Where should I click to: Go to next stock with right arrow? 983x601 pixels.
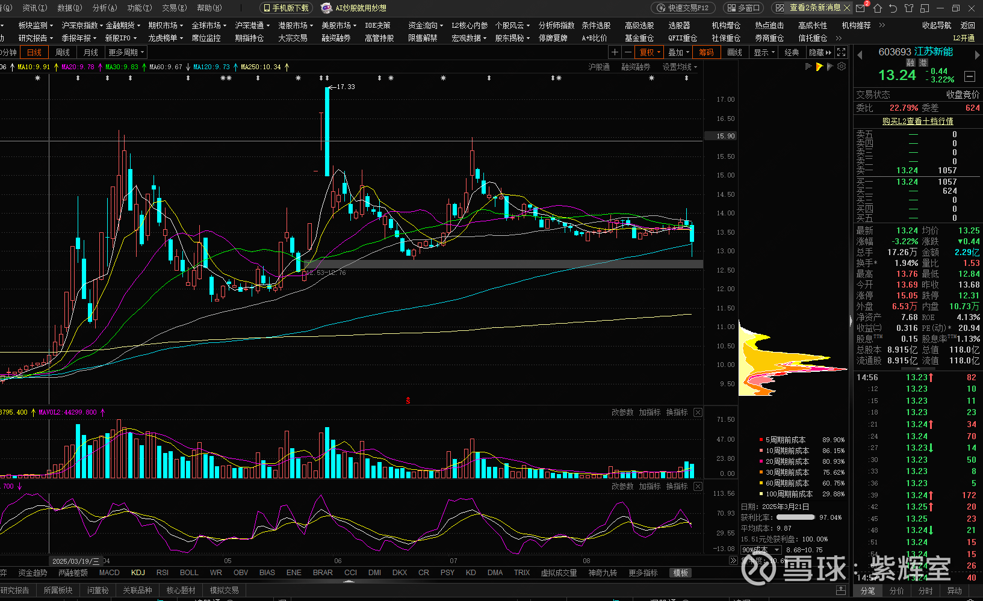(x=977, y=55)
